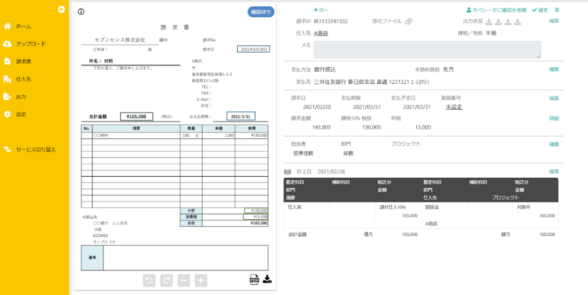Zoom in on the invoice preview
The width and height of the screenshot is (588, 295).
click(201, 280)
